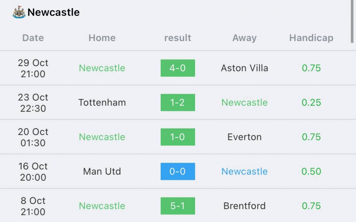Screen dimensions: 356x222
Task: Select the Handicap column header
Action: point(311,38)
